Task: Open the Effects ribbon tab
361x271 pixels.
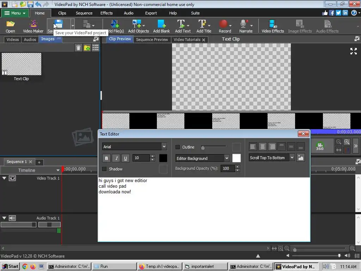Action: pyautogui.click(x=106, y=13)
